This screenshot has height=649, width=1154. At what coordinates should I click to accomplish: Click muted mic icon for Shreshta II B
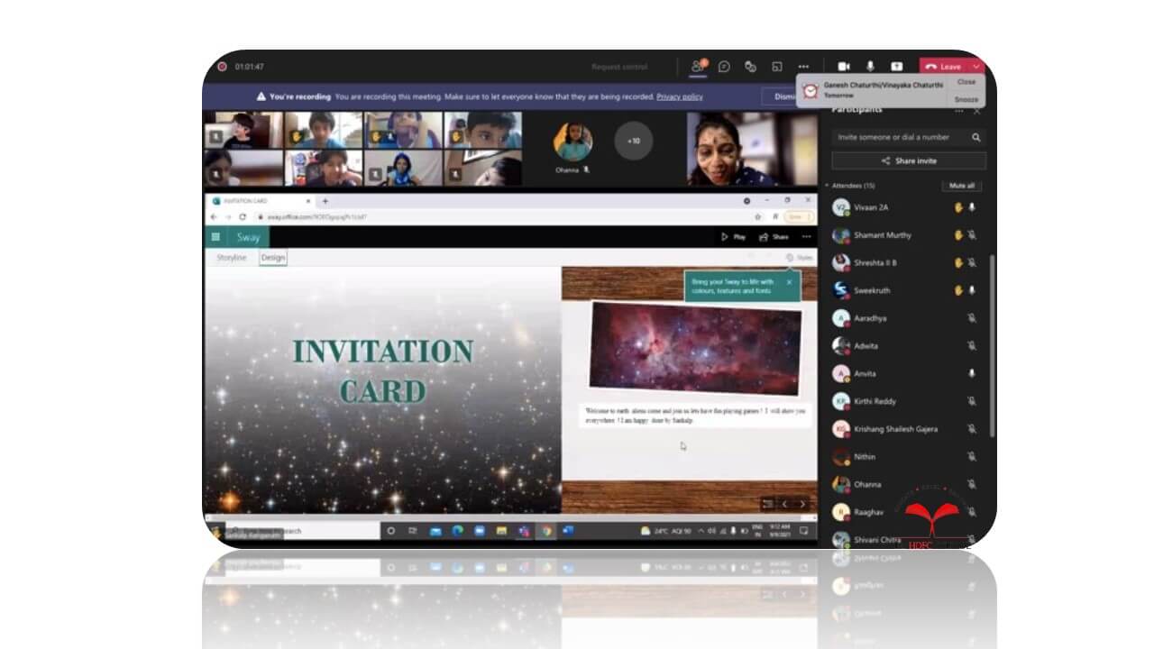(972, 263)
